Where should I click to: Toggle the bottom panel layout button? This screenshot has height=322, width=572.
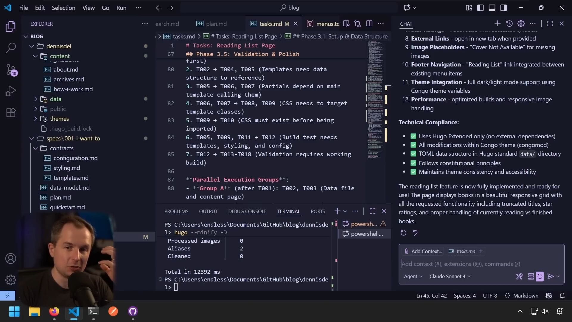[x=492, y=8]
